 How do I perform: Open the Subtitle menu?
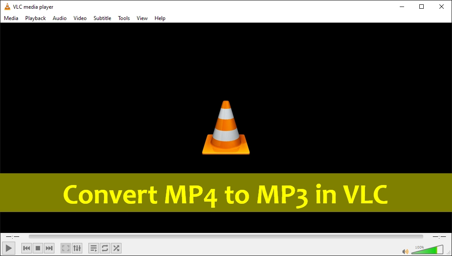coord(102,18)
